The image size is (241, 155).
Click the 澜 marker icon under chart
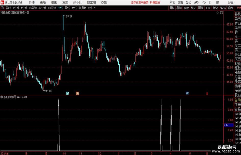[x=77, y=93]
